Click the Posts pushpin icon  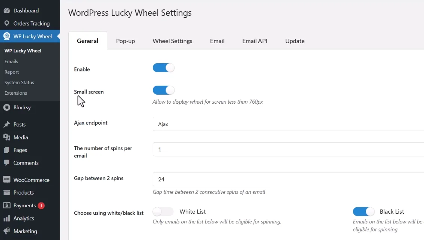click(7, 124)
